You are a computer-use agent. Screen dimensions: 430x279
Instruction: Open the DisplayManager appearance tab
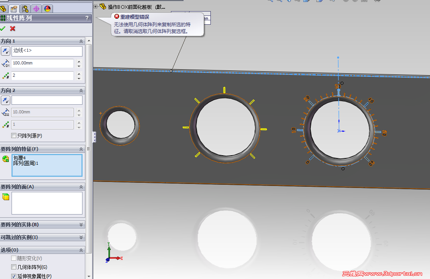(47, 9)
